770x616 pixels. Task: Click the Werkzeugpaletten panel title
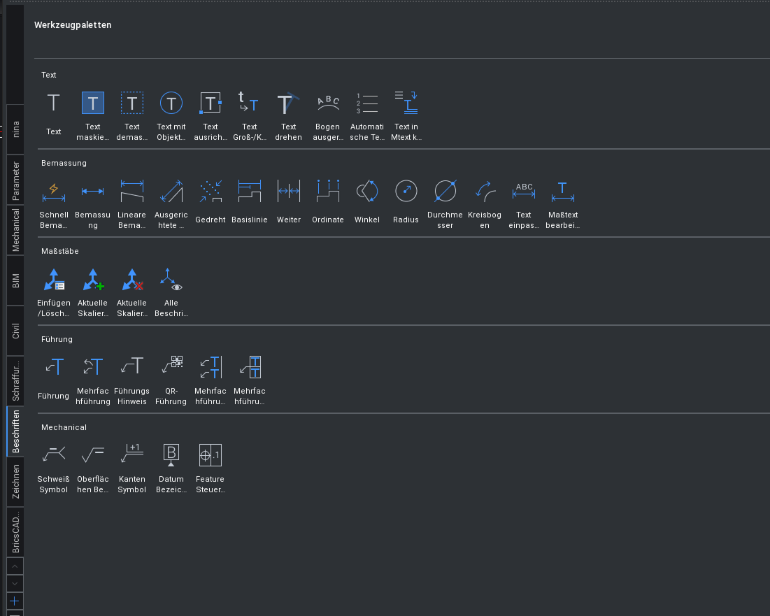coord(73,25)
